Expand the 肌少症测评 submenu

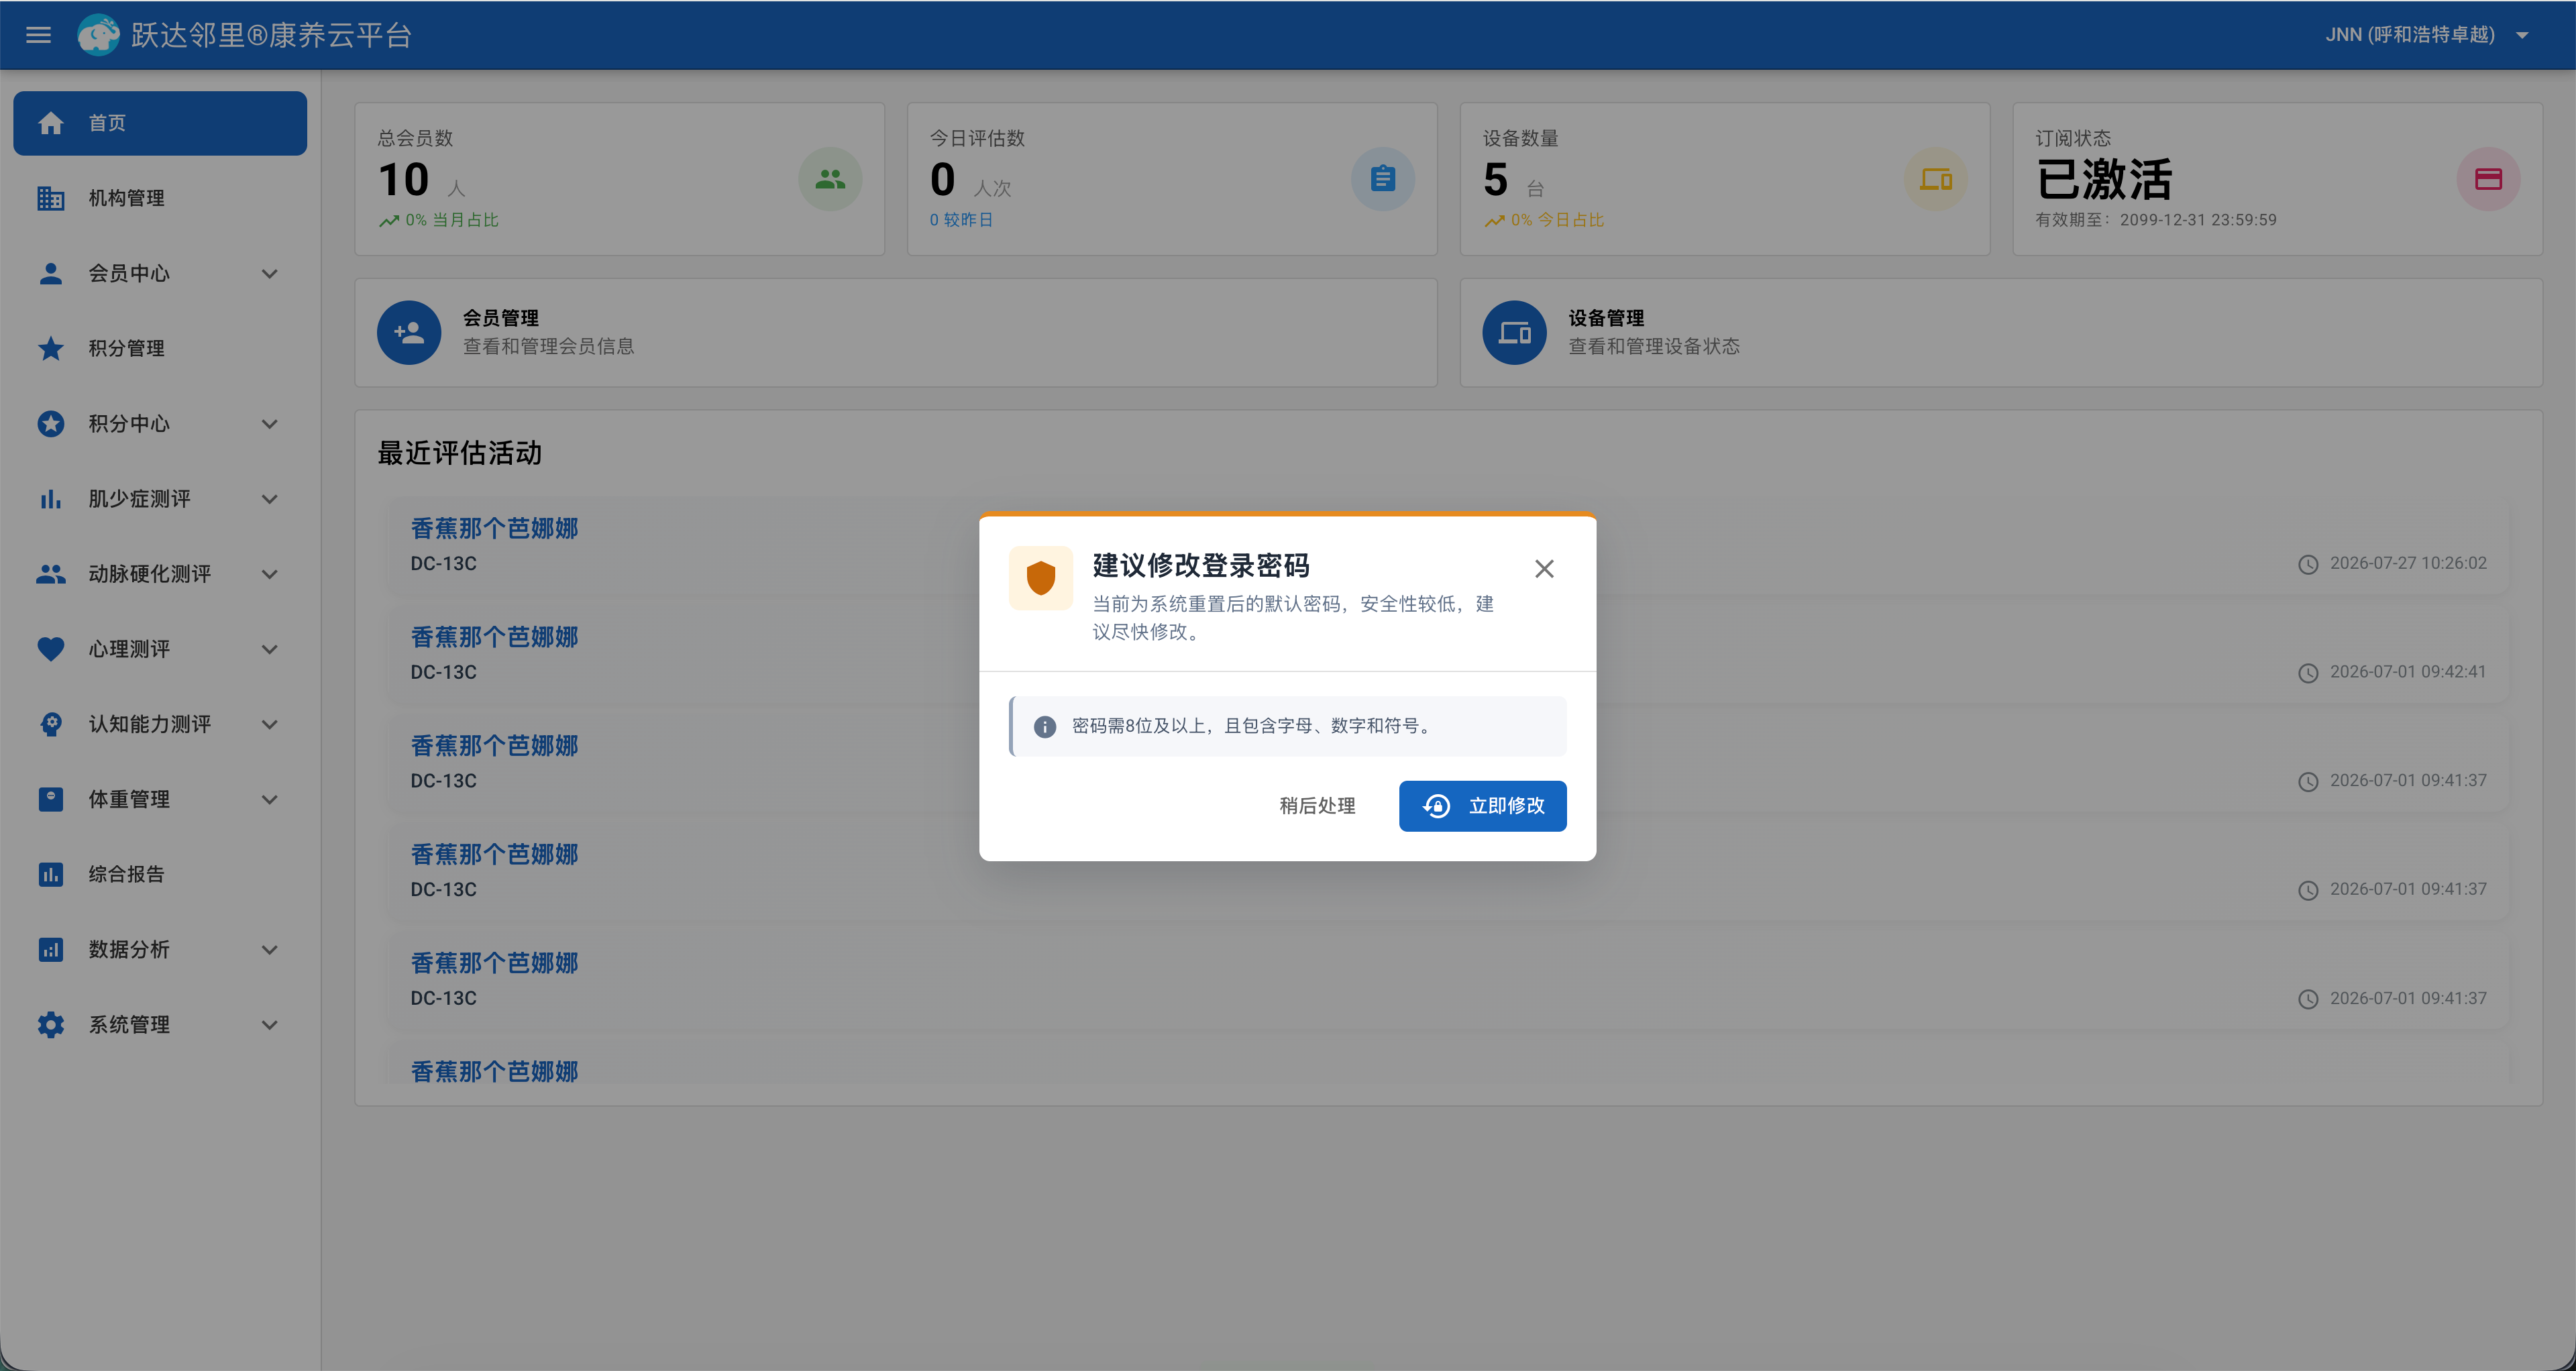160,499
